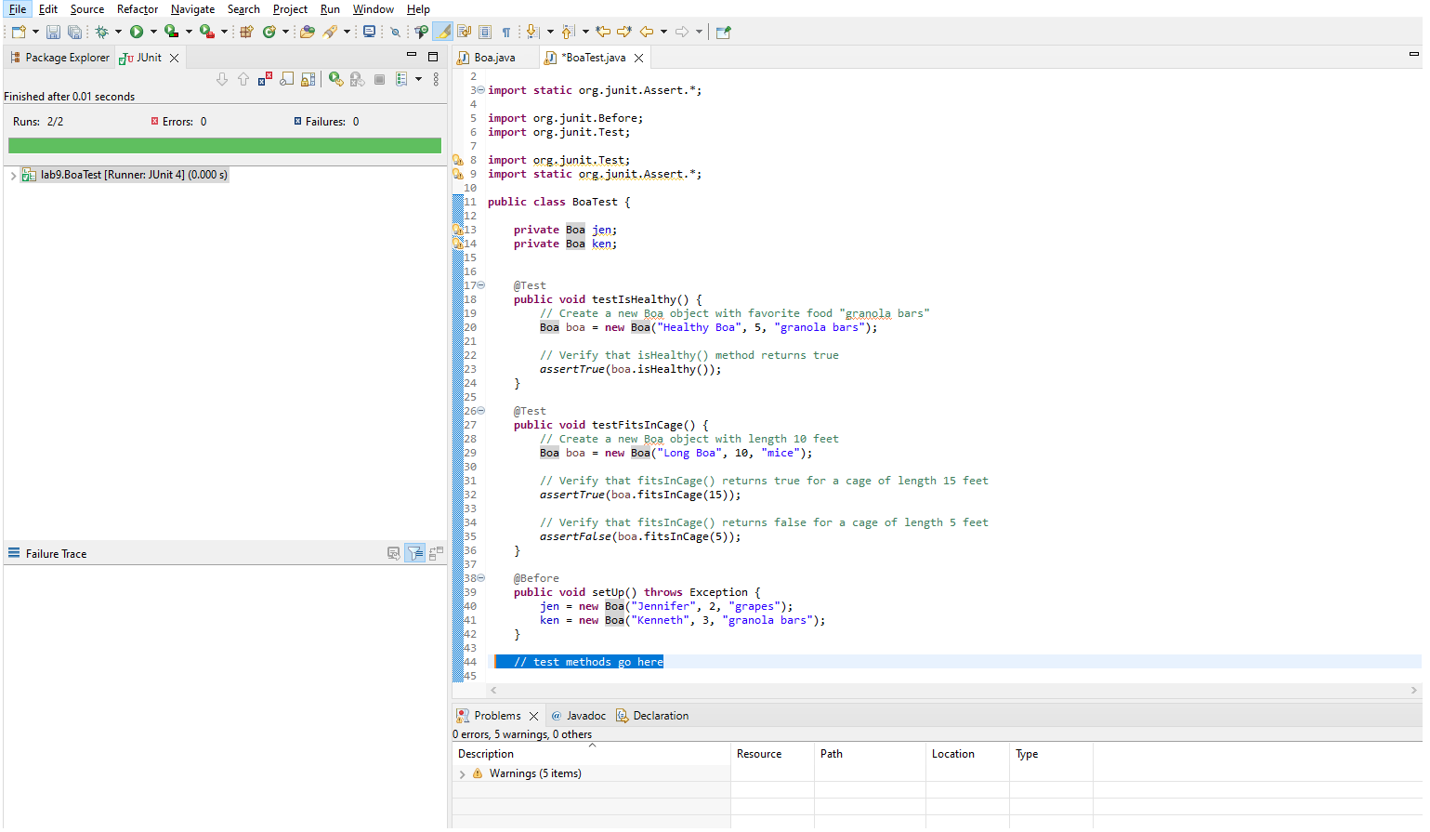Toggle the JUnit Scroll Lock button
The height and width of the screenshot is (832, 1430).
(x=308, y=80)
